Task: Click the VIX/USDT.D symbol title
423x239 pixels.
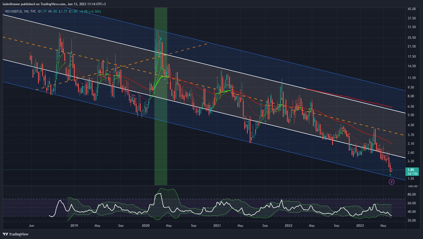Action: pos(14,11)
